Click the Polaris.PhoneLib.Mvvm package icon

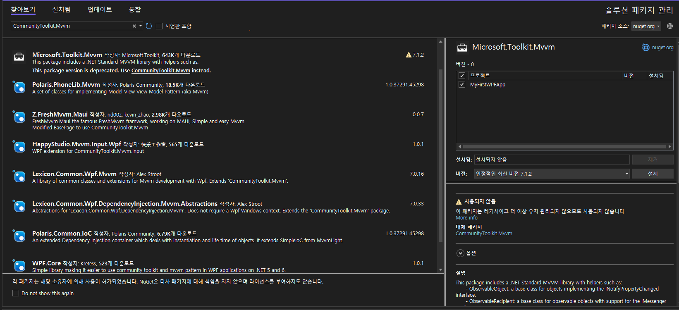coord(19,87)
